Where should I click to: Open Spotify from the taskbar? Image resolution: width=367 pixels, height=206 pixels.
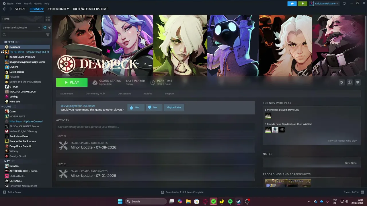pos(230,201)
